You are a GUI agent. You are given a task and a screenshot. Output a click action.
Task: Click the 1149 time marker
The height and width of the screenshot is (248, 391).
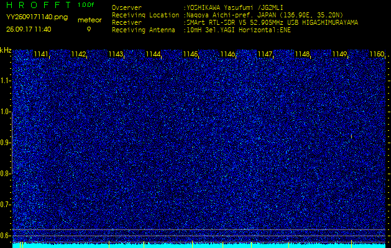pos(339,55)
